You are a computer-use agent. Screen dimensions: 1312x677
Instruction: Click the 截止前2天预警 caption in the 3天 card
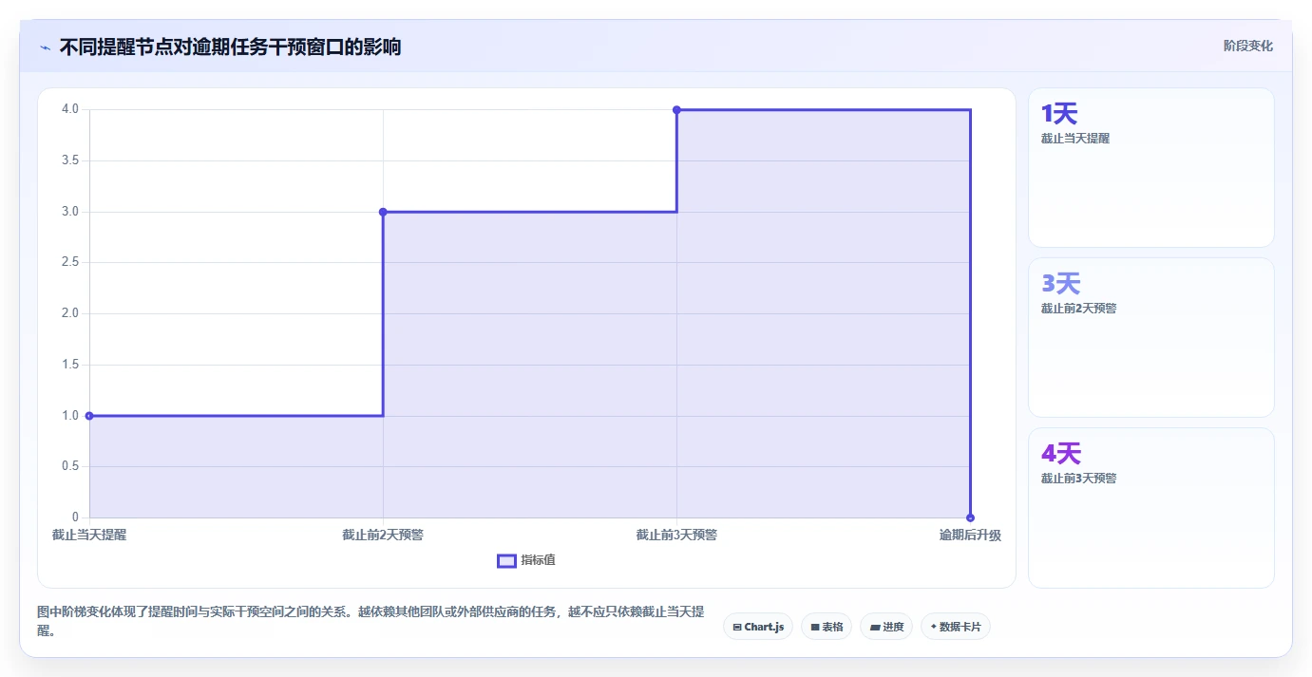point(1078,309)
